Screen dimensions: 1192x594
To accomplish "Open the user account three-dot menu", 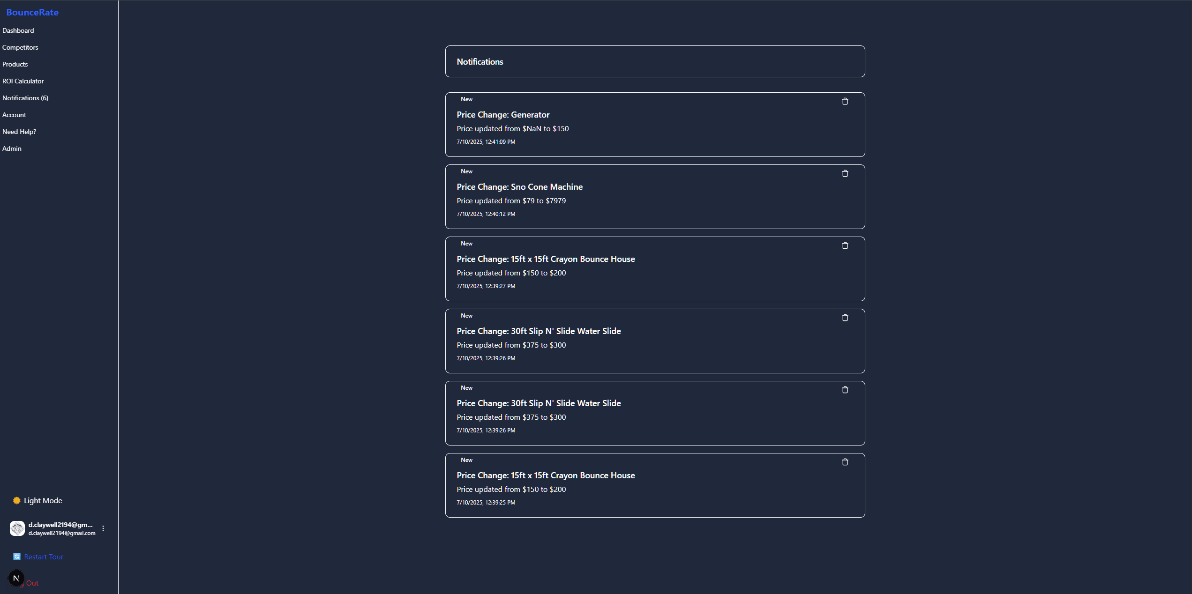I will [103, 528].
